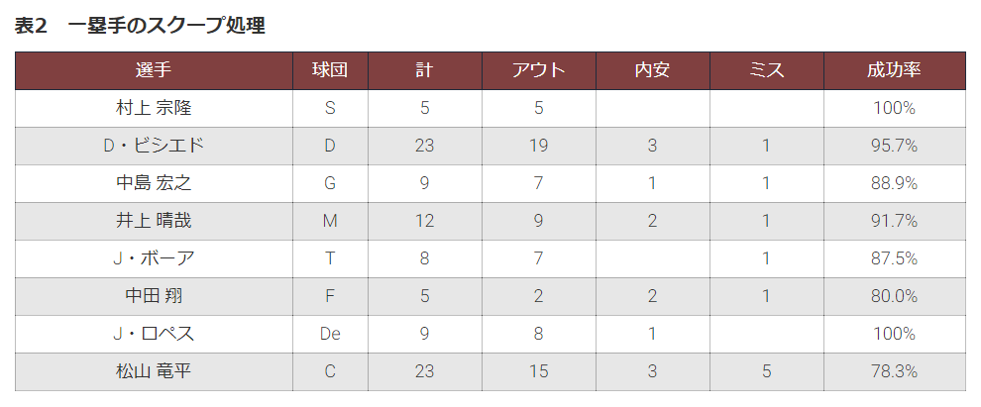The width and height of the screenshot is (981, 407).
Task: Select the 78.3% success rate value
Action: point(895,371)
